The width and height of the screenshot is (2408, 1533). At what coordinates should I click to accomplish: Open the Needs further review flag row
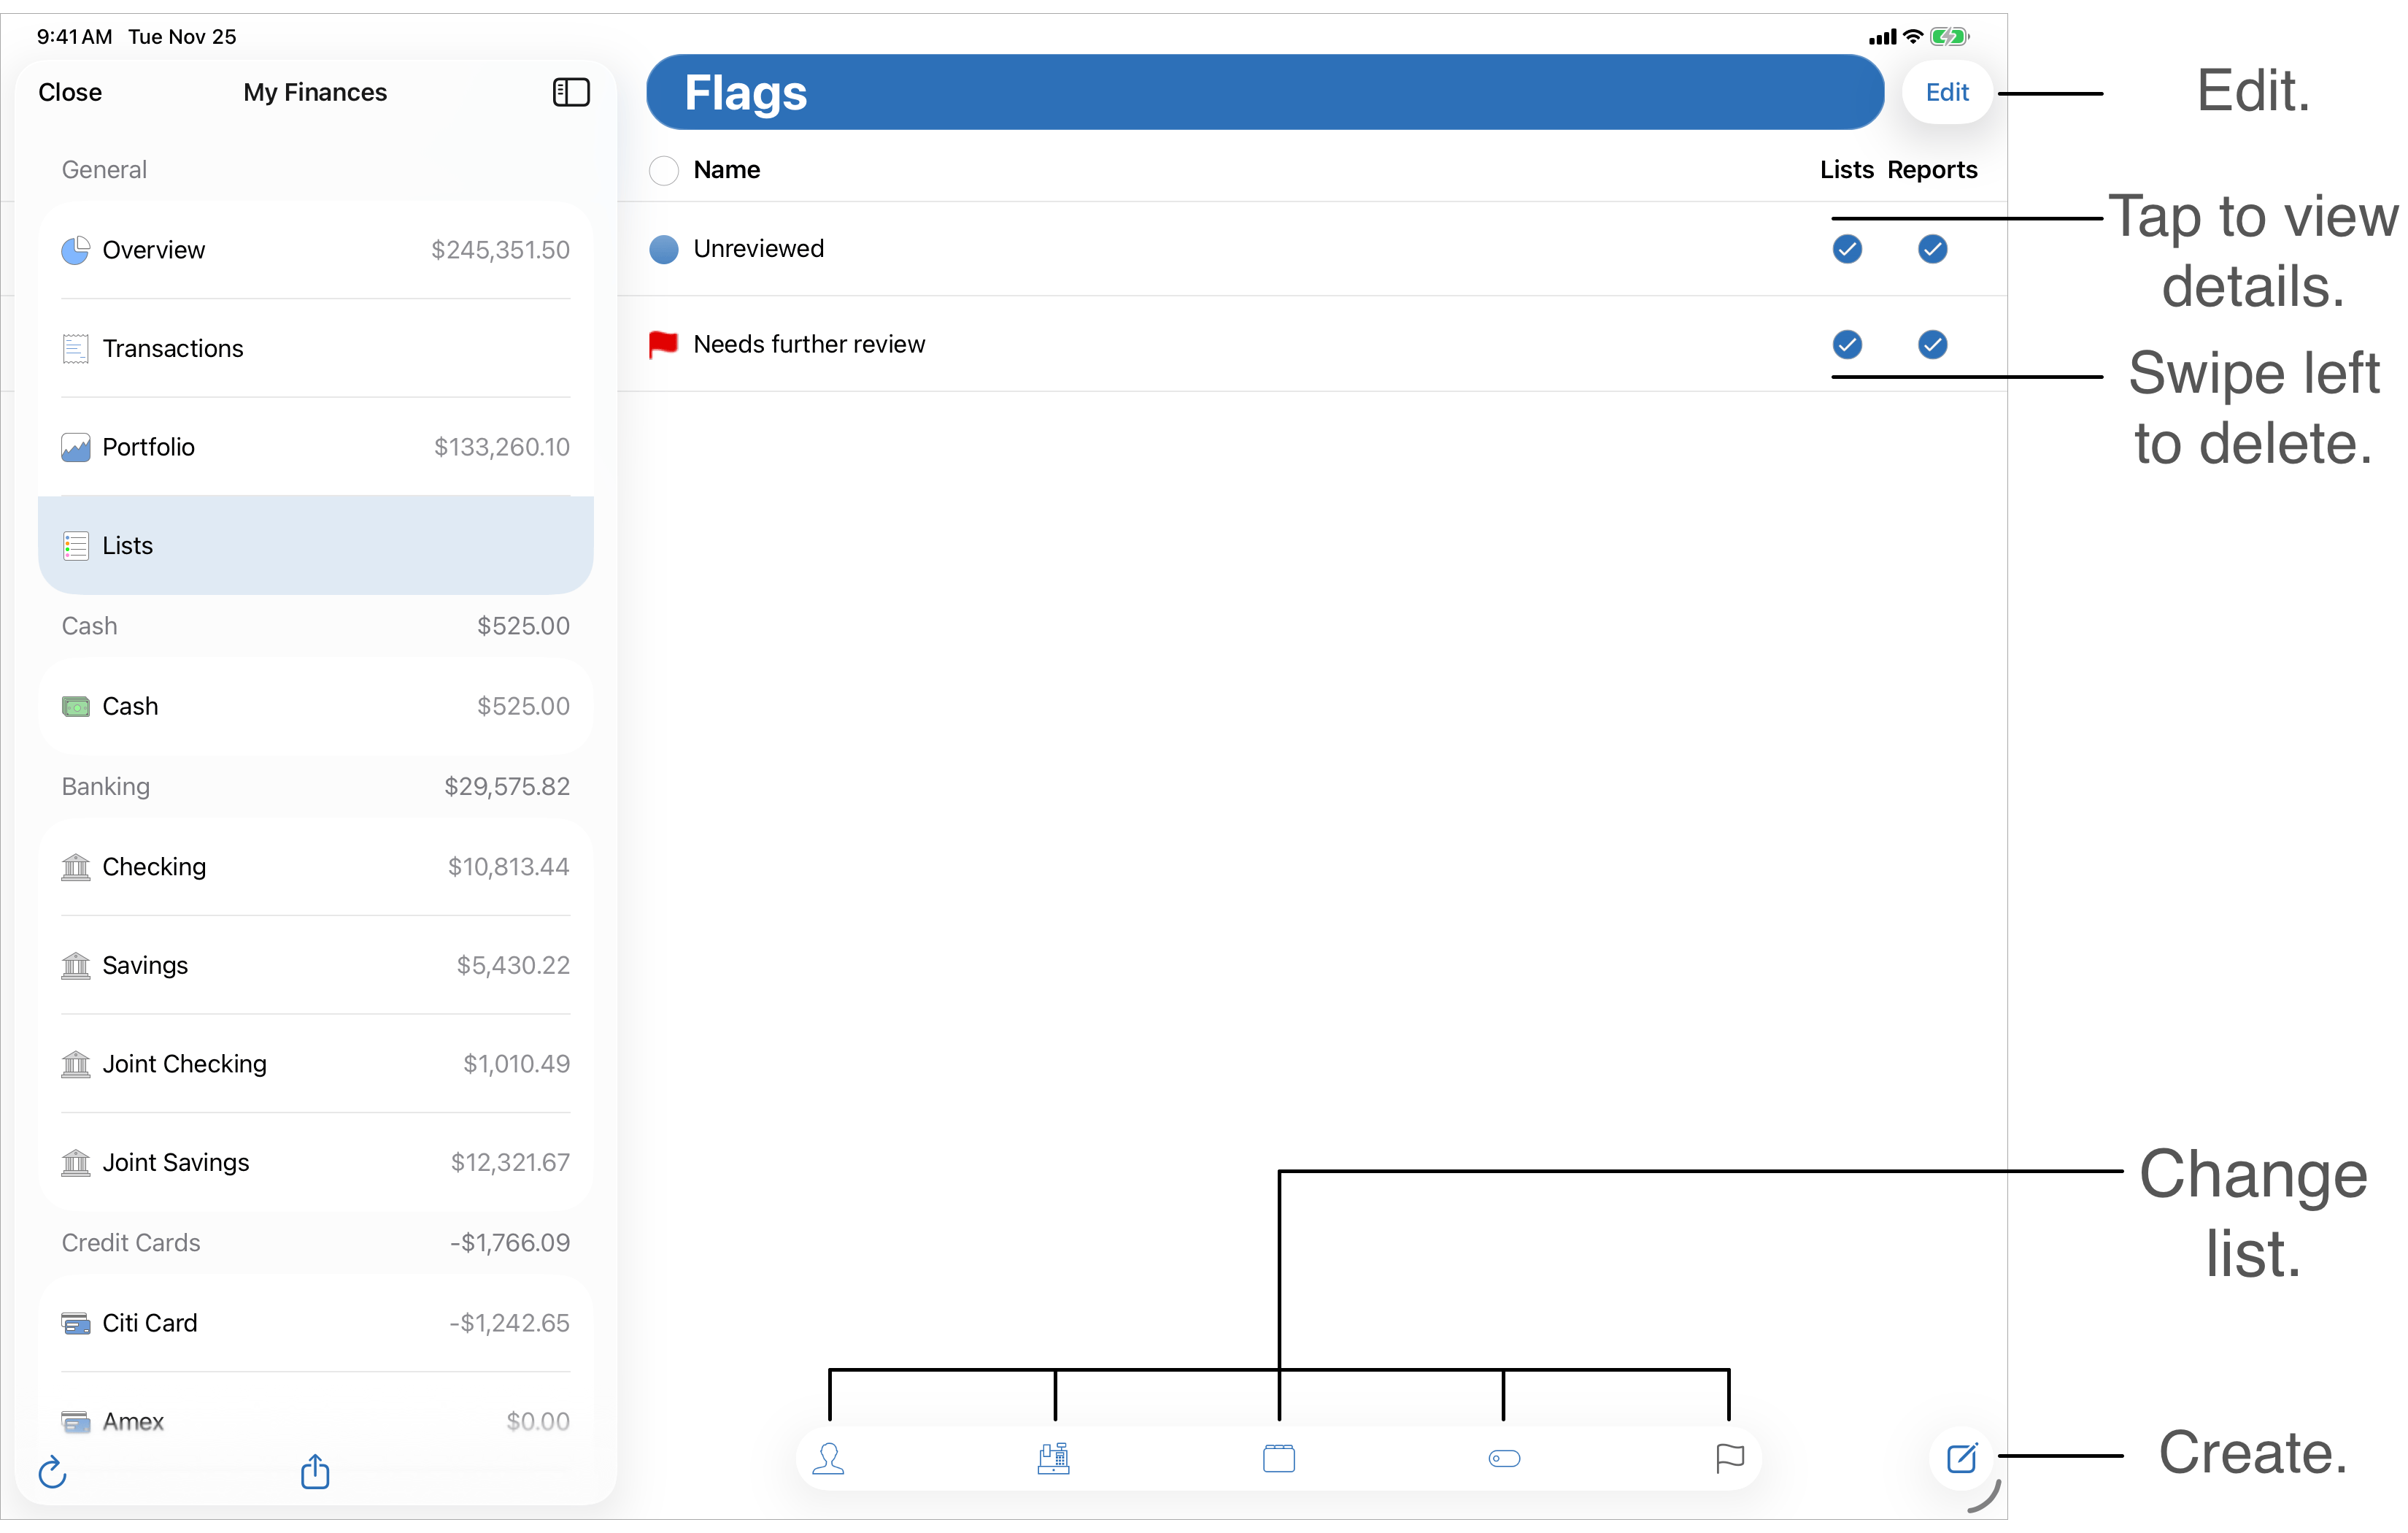pyautogui.click(x=808, y=345)
